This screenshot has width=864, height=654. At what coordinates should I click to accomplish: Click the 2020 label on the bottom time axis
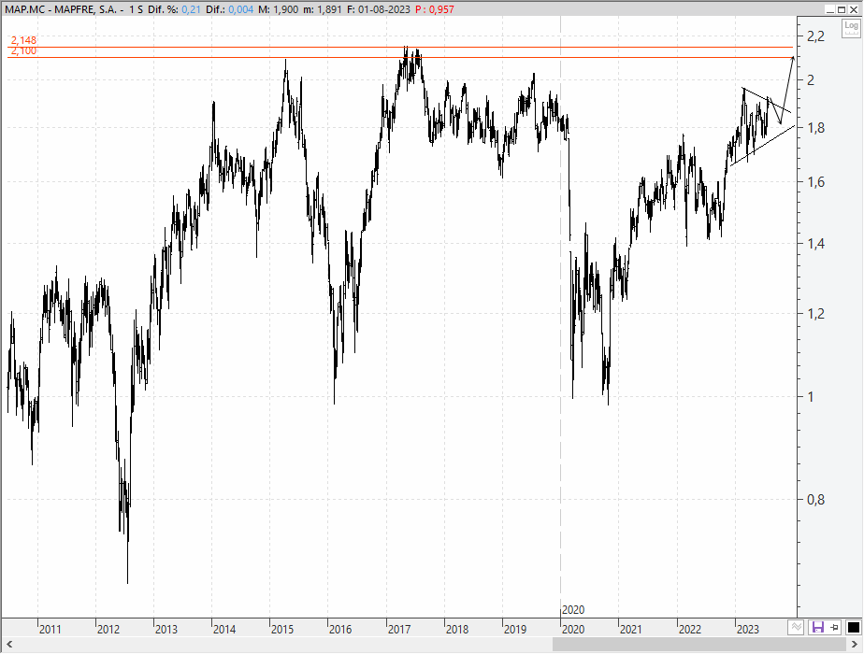click(x=573, y=629)
